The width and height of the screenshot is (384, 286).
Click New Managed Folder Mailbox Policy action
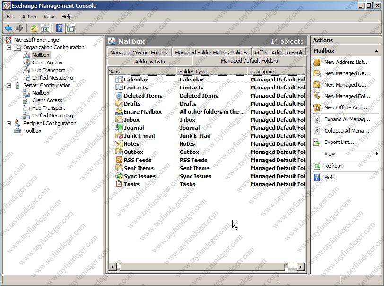tap(347, 96)
